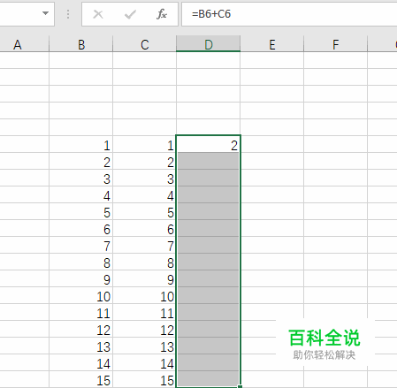Image resolution: width=397 pixels, height=388 pixels.
Task: Click column B cell with value 5
Action: coord(81,211)
